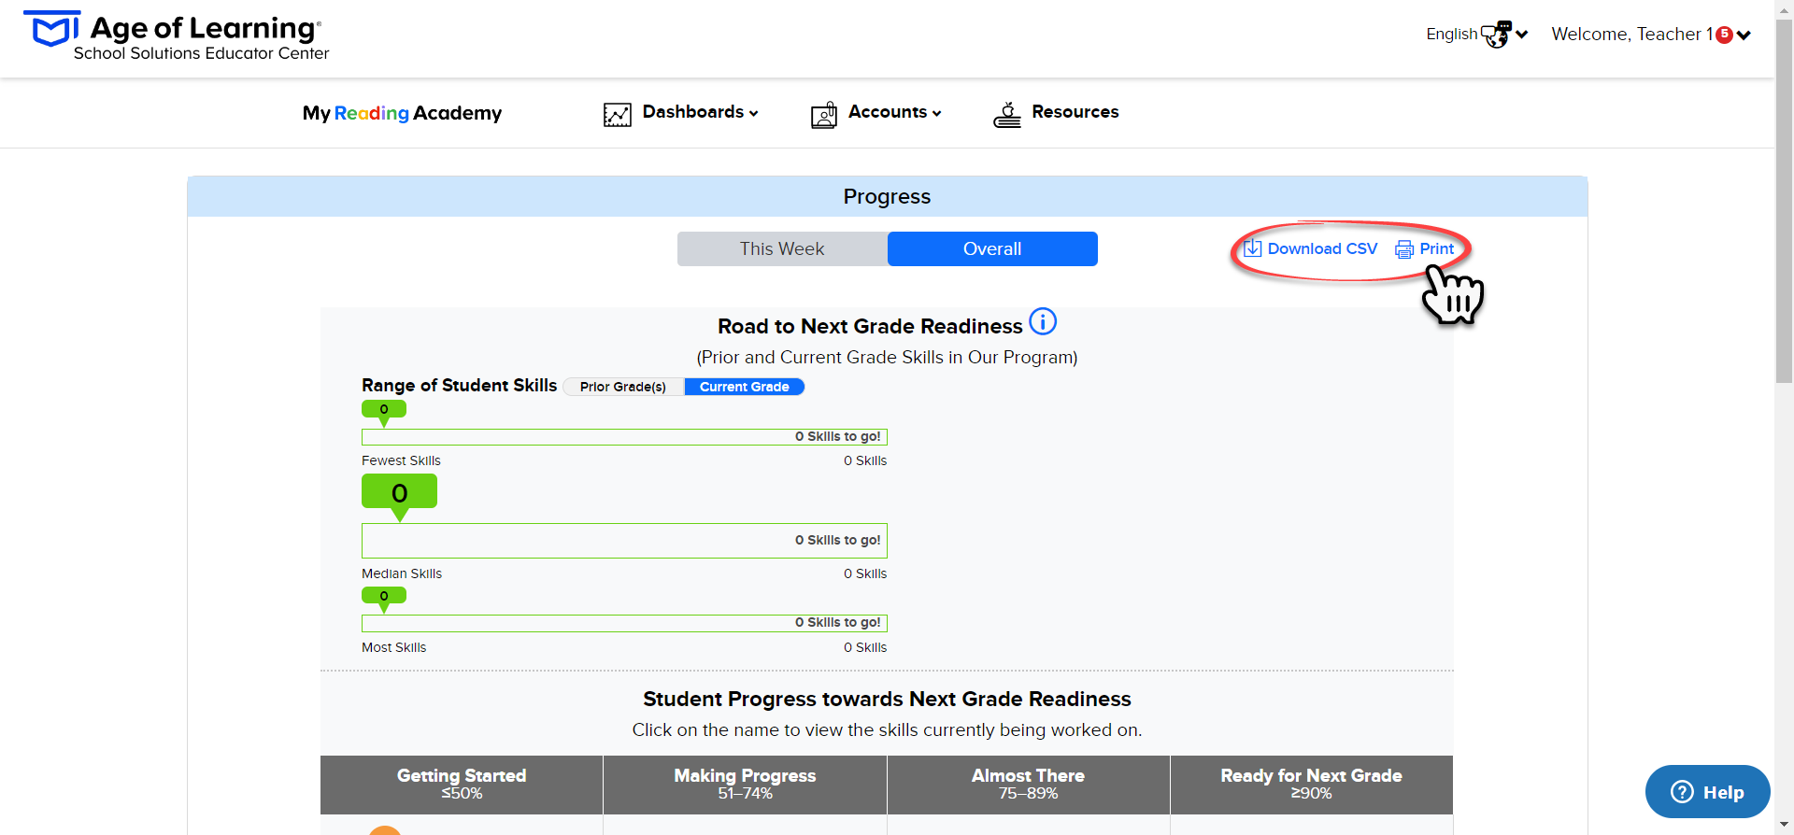The width and height of the screenshot is (1794, 835).
Task: Click the Making Progress column header
Action: [x=745, y=785]
